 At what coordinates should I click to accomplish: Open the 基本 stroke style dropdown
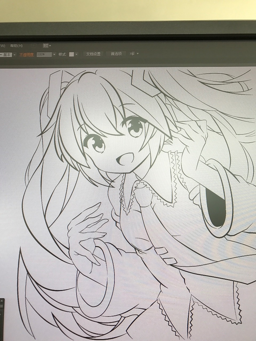14,55
